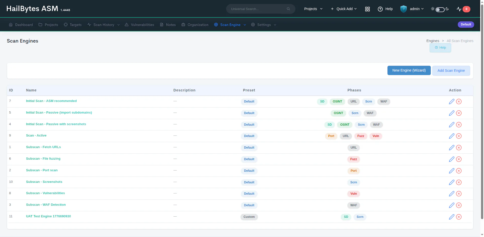Image resolution: width=484 pixels, height=237 pixels.
Task: Click the activity pulse icon in the header
Action: click(459, 9)
